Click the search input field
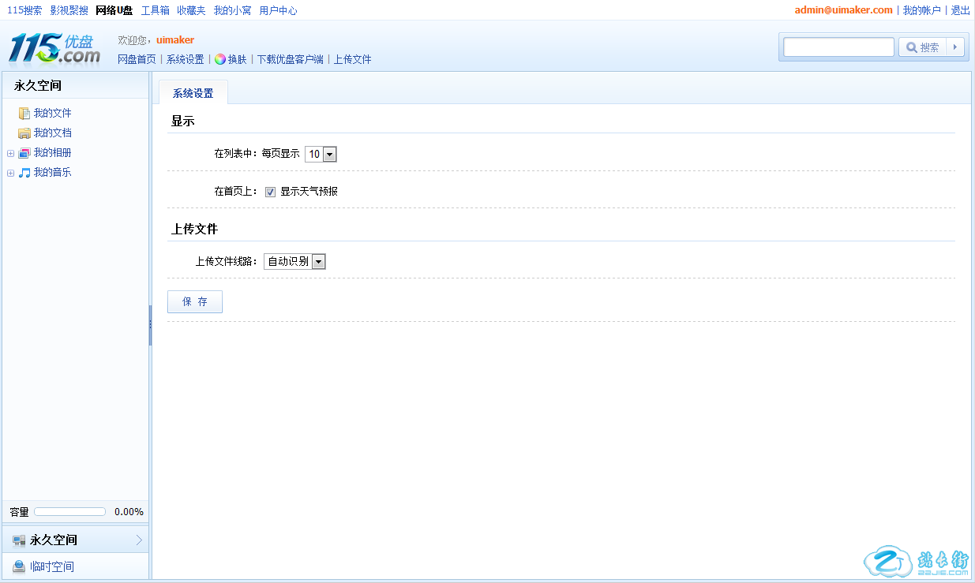Image resolution: width=975 pixels, height=583 pixels. click(x=838, y=47)
